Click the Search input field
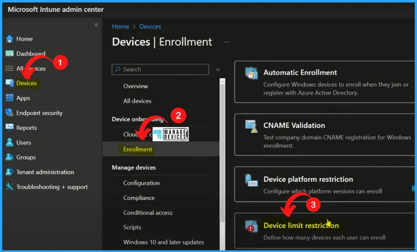This screenshot has height=252, width=417. [160, 69]
